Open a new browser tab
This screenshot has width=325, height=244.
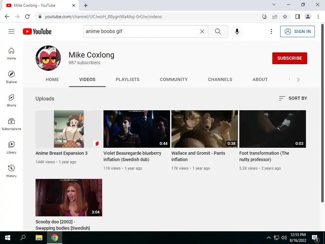[86, 5]
